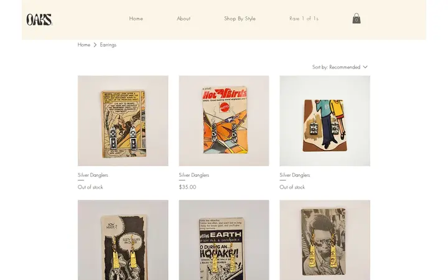Go to Rare 1 of 1s page

(304, 19)
